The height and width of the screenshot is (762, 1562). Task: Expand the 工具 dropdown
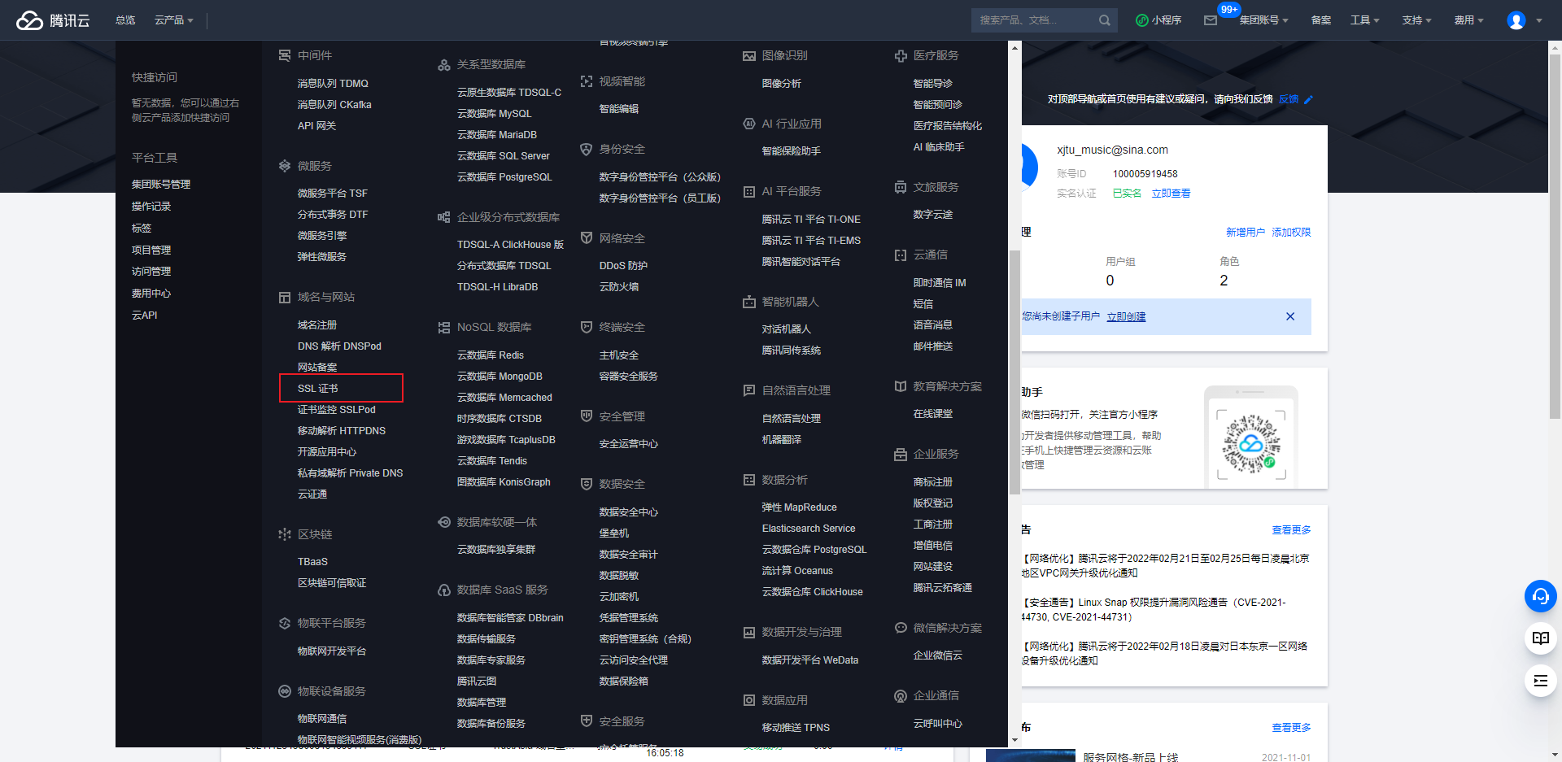tap(1365, 20)
